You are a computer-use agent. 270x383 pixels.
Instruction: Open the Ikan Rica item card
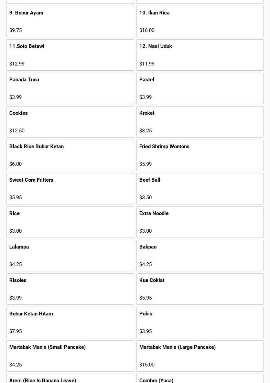(x=200, y=21)
